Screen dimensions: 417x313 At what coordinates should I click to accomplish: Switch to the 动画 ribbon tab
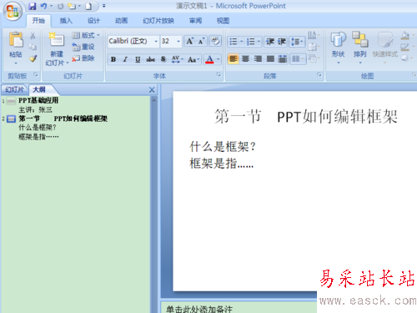[122, 21]
